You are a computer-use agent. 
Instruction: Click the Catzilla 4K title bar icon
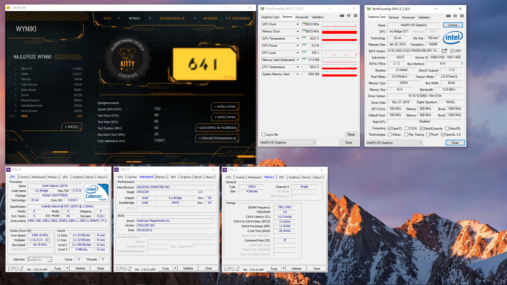[8, 8]
